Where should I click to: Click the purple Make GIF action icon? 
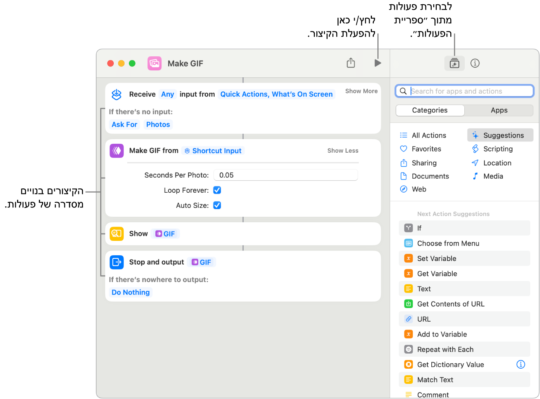click(x=116, y=151)
